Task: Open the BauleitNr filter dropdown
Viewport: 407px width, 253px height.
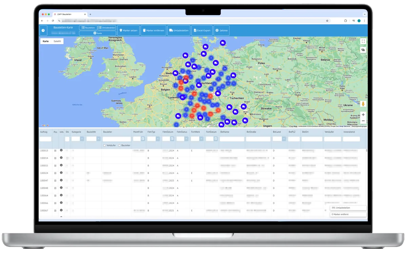Action: (x=99, y=139)
